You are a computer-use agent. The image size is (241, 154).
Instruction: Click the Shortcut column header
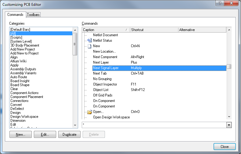point(154,30)
